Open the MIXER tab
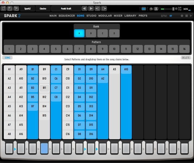Image resolution: width=194 pixels, height=163 pixels. pyautogui.click(x=118, y=16)
